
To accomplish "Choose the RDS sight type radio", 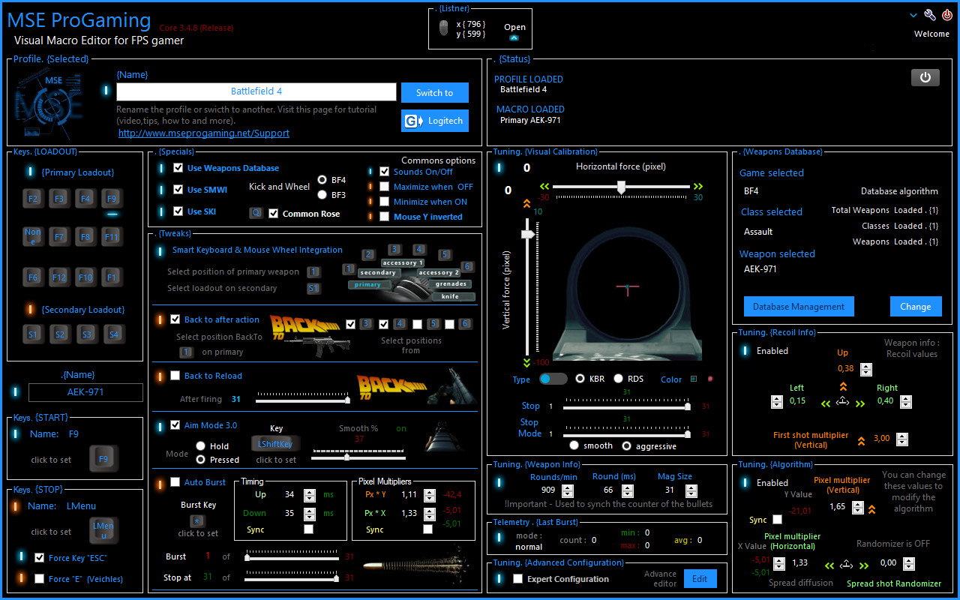I will [619, 379].
